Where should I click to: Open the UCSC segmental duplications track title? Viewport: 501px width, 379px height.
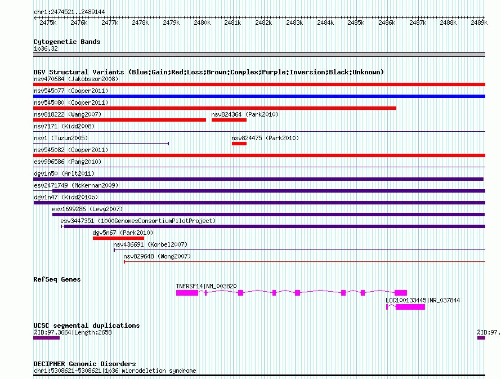87,326
